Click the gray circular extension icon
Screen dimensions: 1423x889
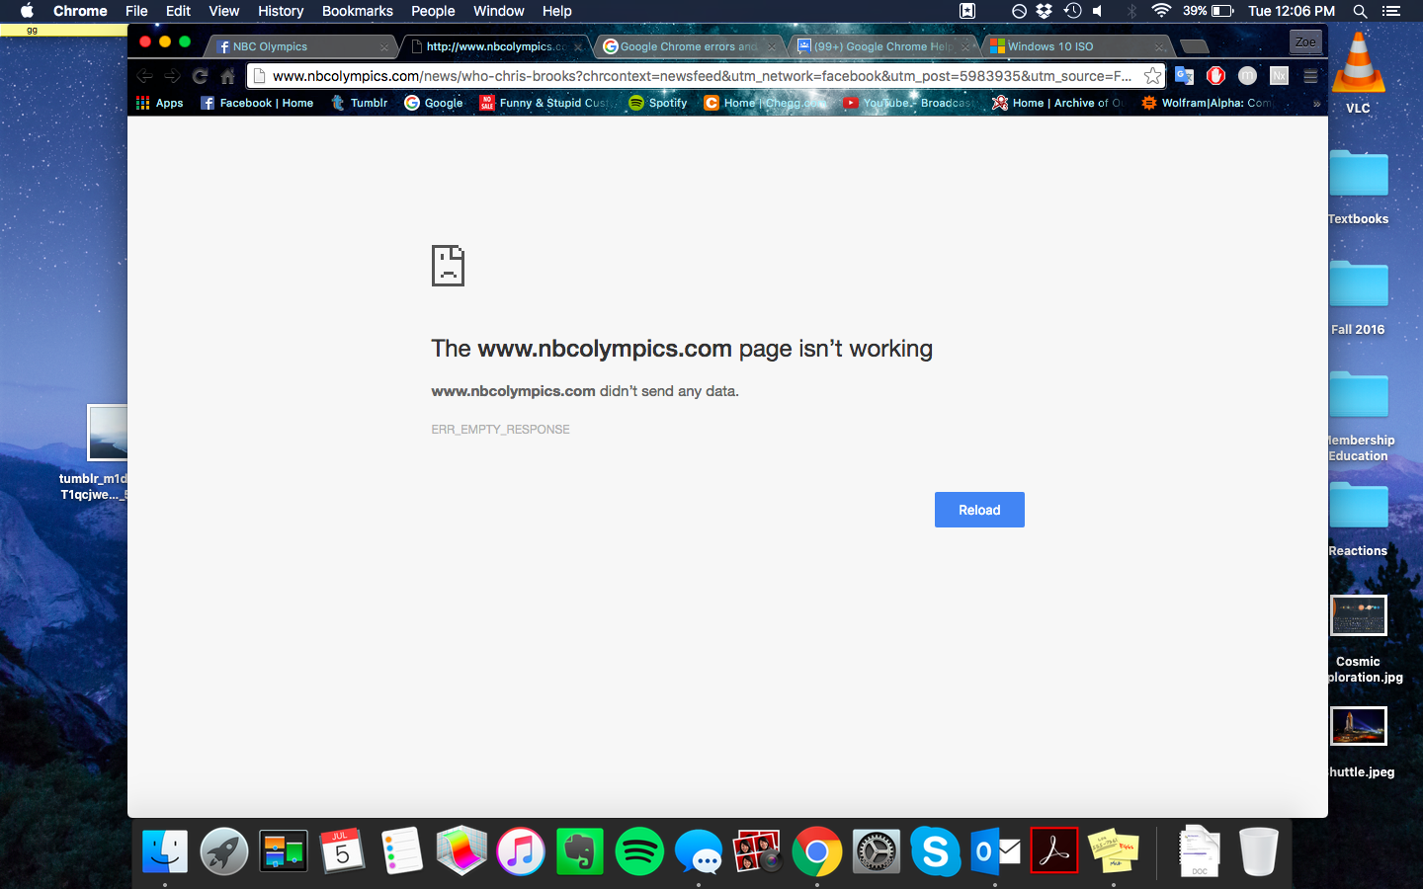tap(1247, 76)
